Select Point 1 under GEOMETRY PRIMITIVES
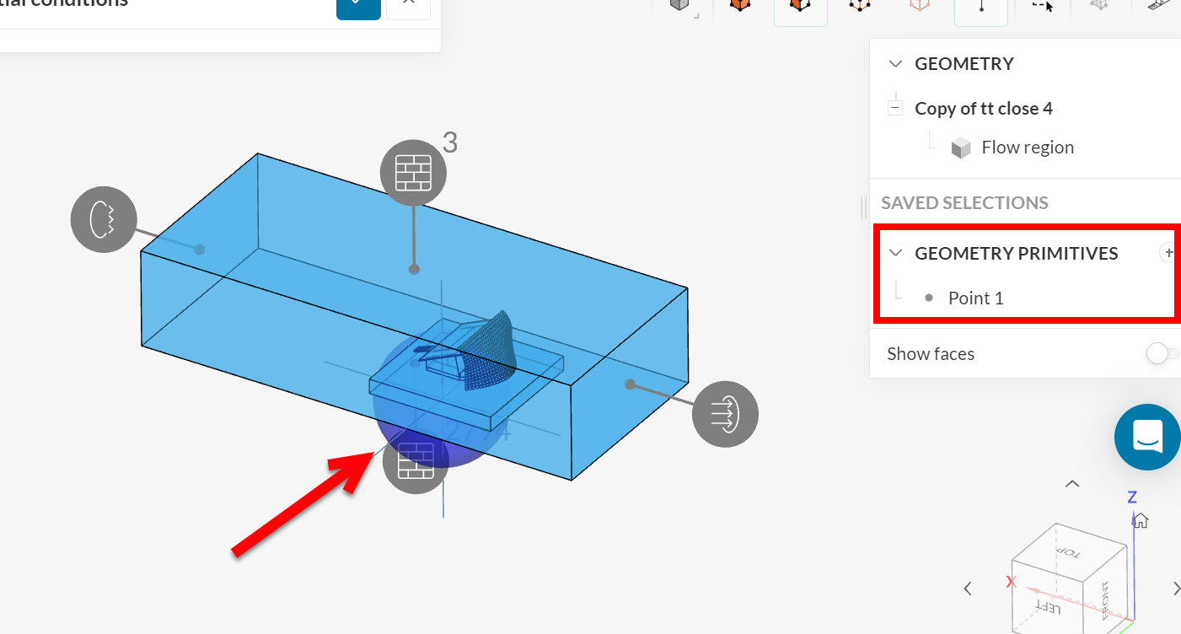The width and height of the screenshot is (1181, 634). pos(975,297)
